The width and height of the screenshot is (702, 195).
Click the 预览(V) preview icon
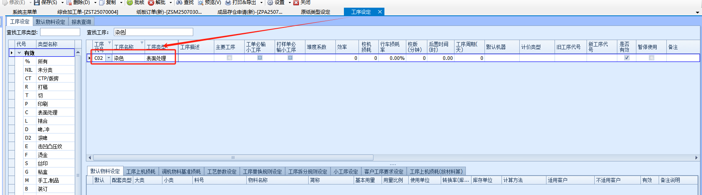(201, 2)
